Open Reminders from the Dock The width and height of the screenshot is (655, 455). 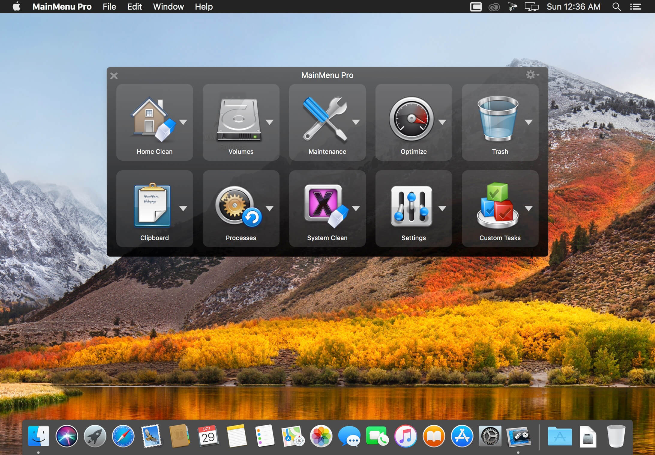[x=265, y=436]
